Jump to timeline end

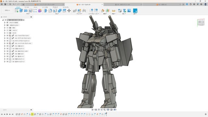click(x=13, y=114)
